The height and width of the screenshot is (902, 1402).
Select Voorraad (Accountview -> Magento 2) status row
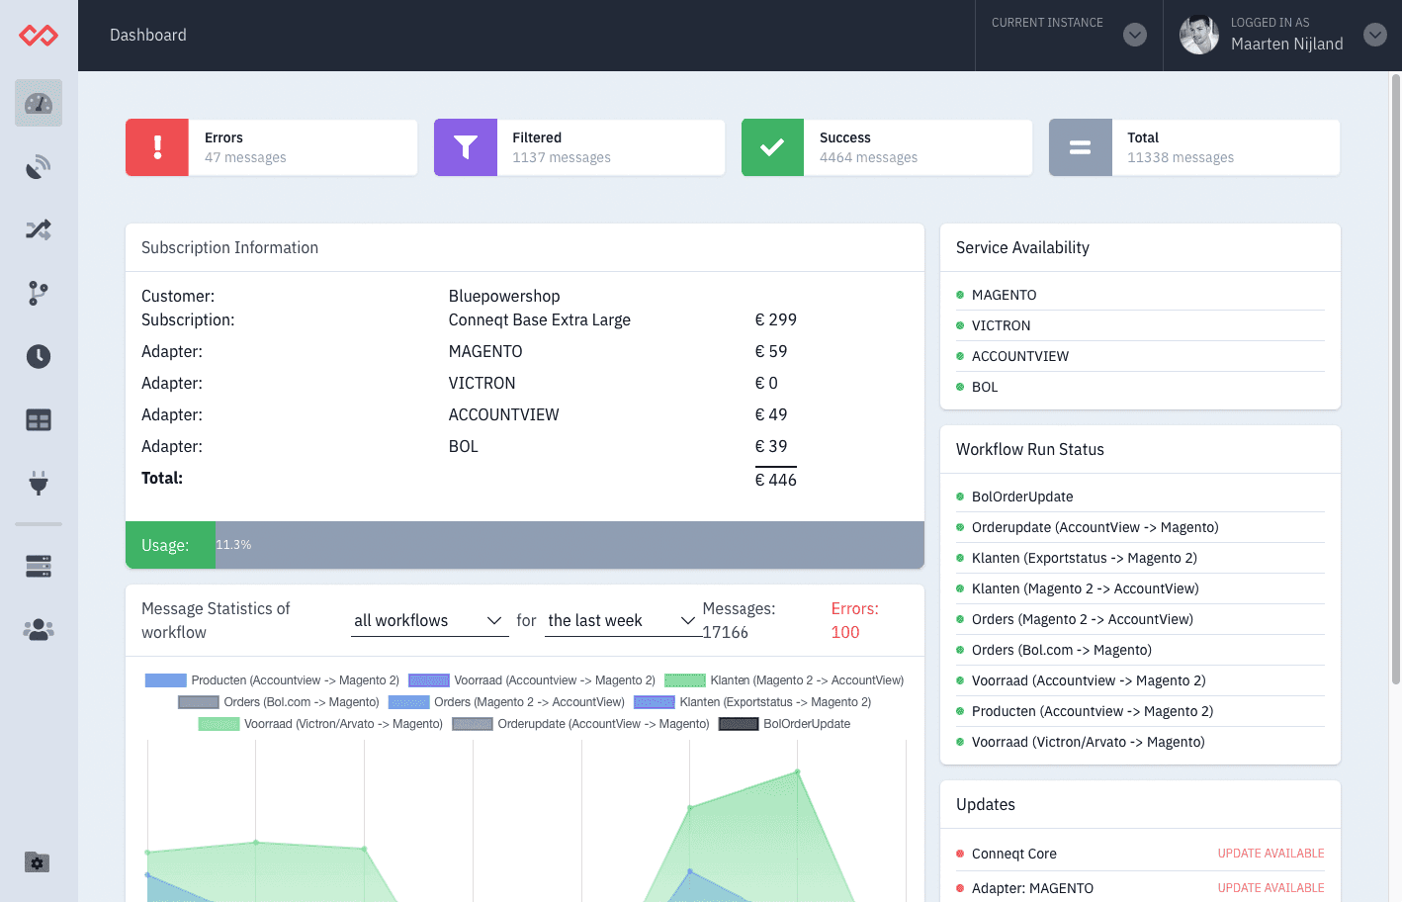coord(1140,680)
